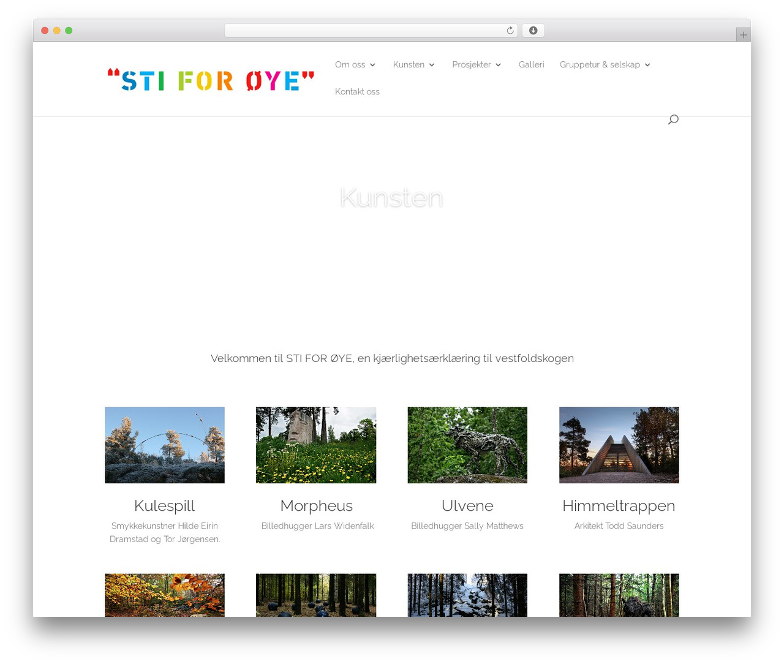The height and width of the screenshot is (664, 784).
Task: Click the green maximize window button
Action: coord(69,31)
